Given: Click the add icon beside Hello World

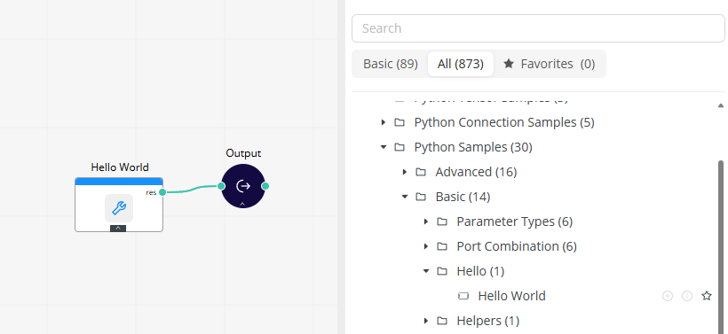Looking at the screenshot, I should (x=667, y=296).
